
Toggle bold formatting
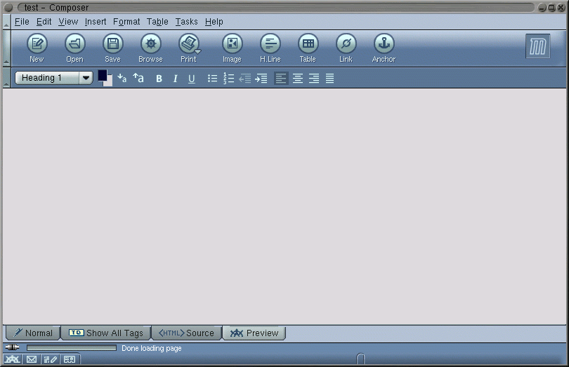pos(159,79)
